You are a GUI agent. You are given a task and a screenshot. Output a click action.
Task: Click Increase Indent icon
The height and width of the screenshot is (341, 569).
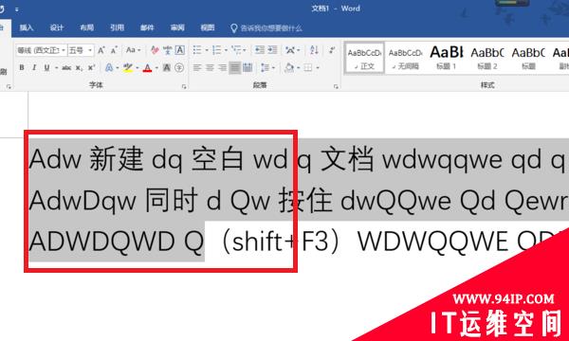tap(272, 50)
